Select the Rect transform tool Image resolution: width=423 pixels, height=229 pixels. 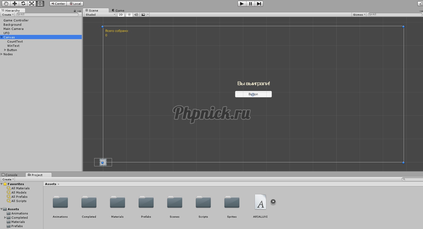[x=40, y=4]
